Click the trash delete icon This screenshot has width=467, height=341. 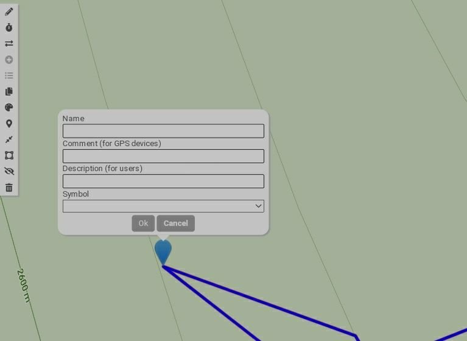[9, 188]
